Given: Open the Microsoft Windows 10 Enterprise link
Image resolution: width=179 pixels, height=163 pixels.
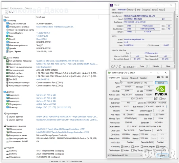Looking at the screenshot, I should (55, 27).
